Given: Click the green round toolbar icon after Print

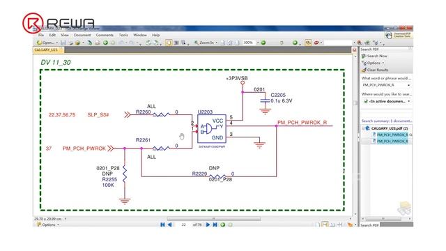Looking at the screenshot, I should point(105,43).
